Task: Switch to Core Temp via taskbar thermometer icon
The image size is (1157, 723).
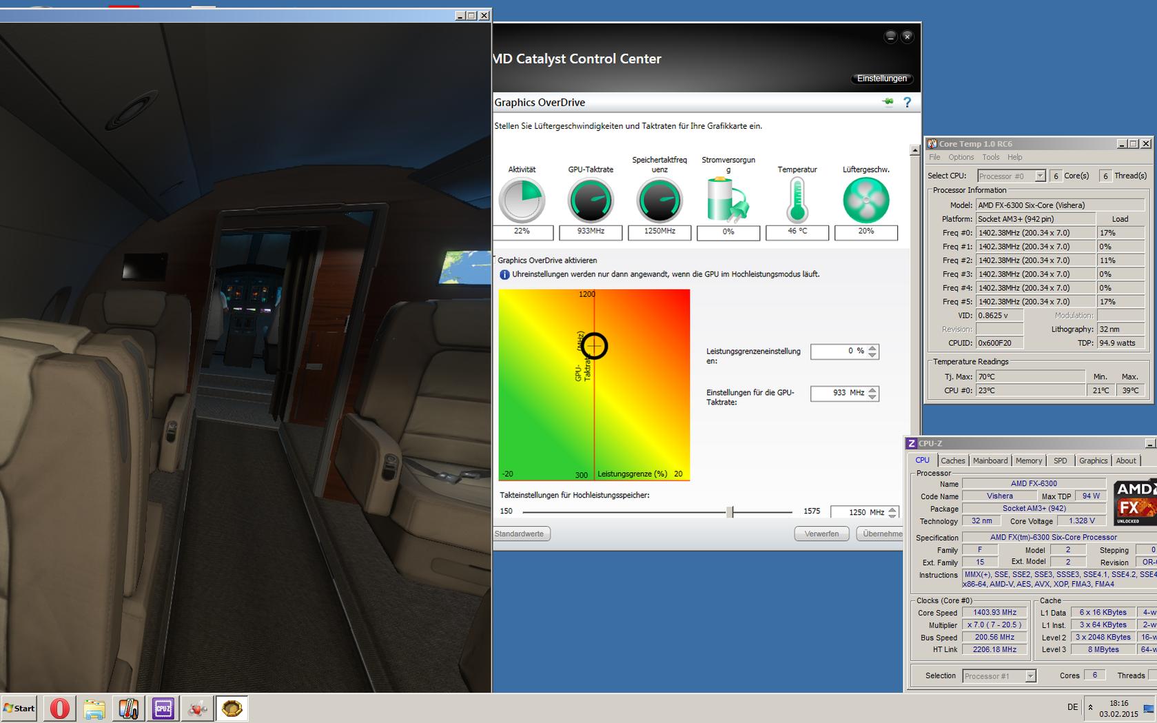Action: 129,708
